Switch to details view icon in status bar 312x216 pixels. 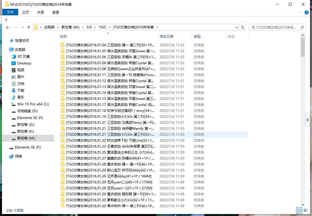tap(299, 210)
